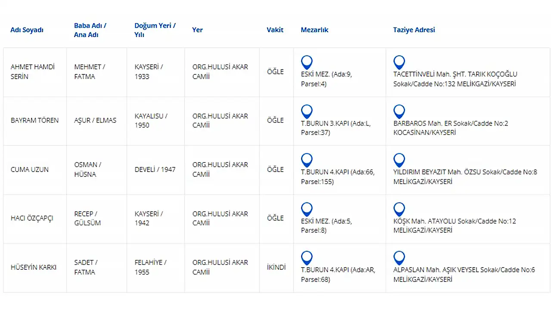Click the cemetery location pin for Cuma Uzun
Viewport: 551px width, 311px height.
[306, 160]
